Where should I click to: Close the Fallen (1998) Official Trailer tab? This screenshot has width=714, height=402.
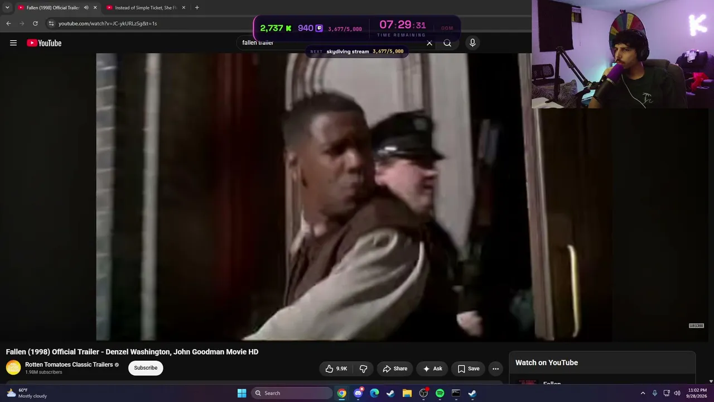[x=95, y=8]
